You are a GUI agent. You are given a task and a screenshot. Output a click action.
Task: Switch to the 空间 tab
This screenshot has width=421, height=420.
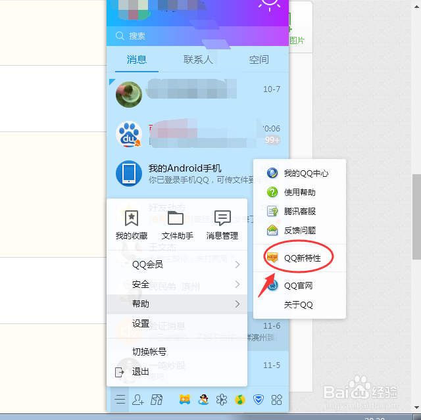pos(259,60)
